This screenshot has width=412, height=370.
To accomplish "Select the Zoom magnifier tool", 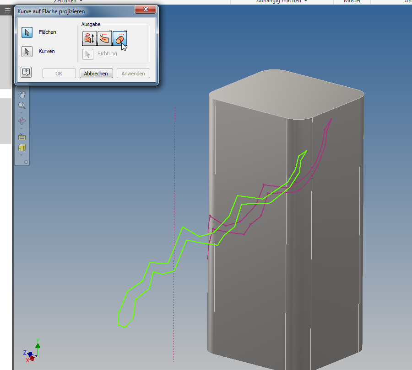I will pos(22,106).
